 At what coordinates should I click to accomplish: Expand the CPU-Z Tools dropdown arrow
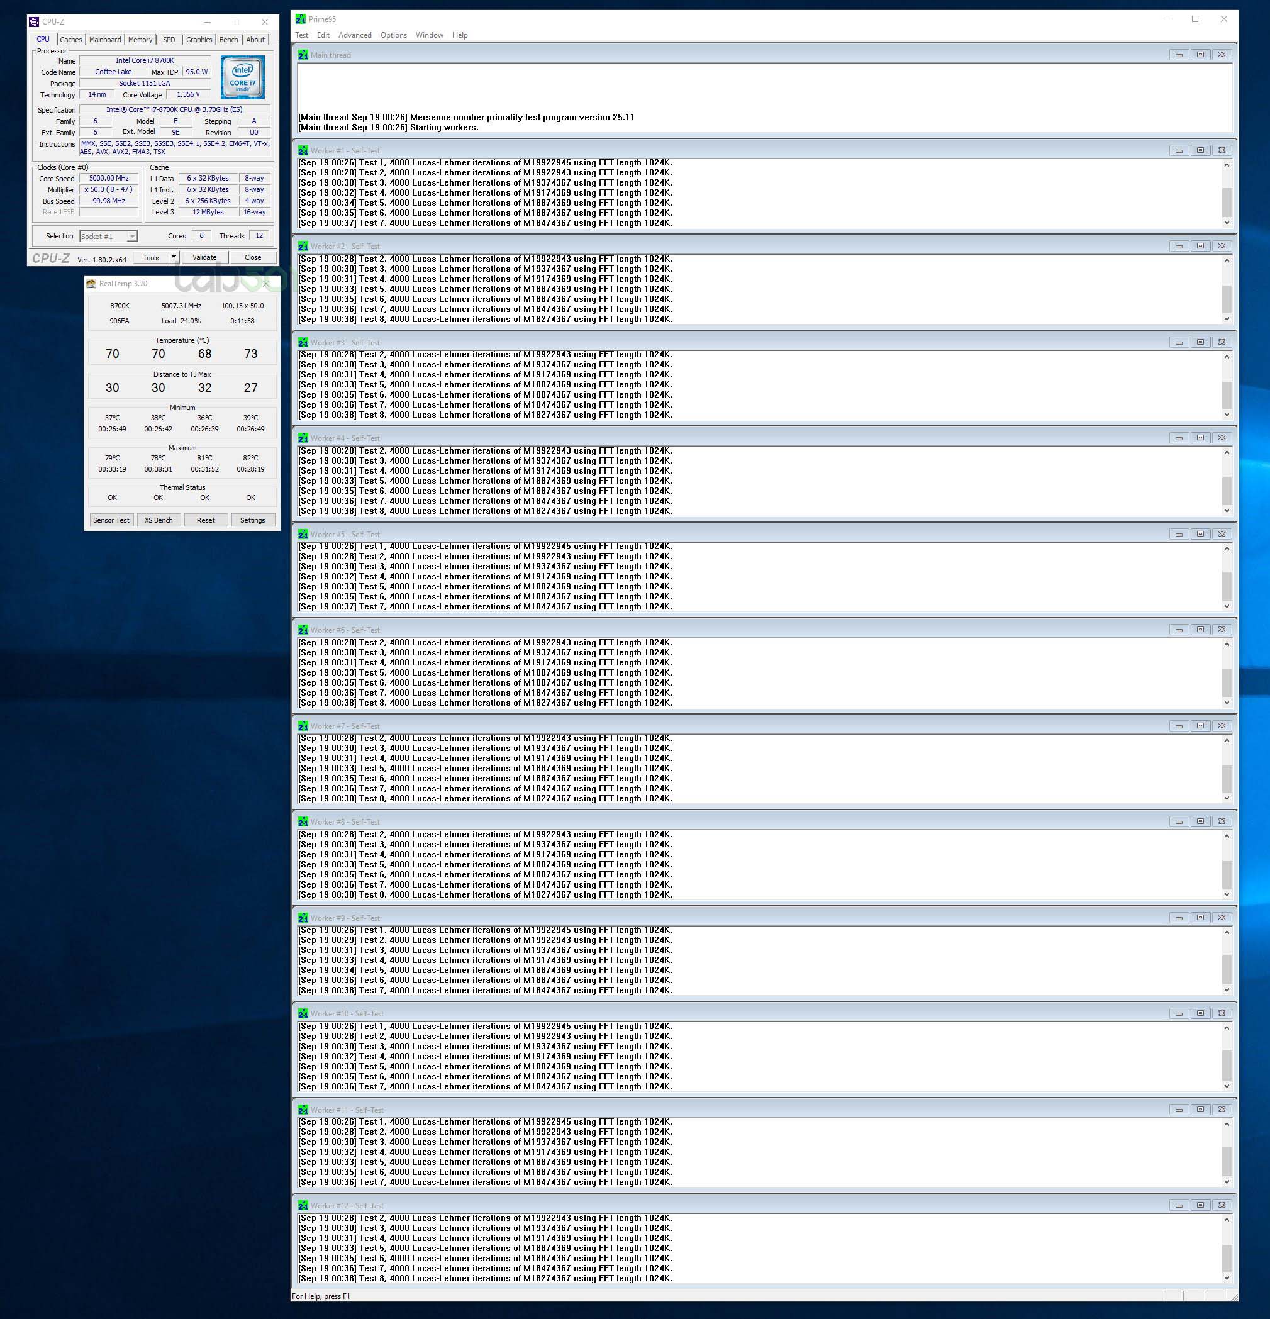(x=174, y=257)
